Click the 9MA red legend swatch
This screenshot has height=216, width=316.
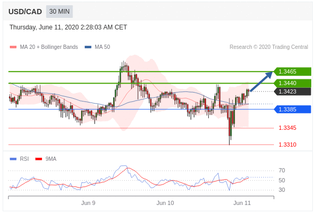tap(39, 159)
